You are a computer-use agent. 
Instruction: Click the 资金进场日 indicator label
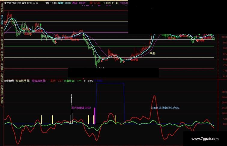click(23, 81)
